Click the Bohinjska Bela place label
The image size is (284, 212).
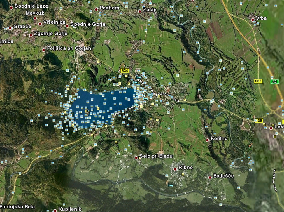[17, 207]
